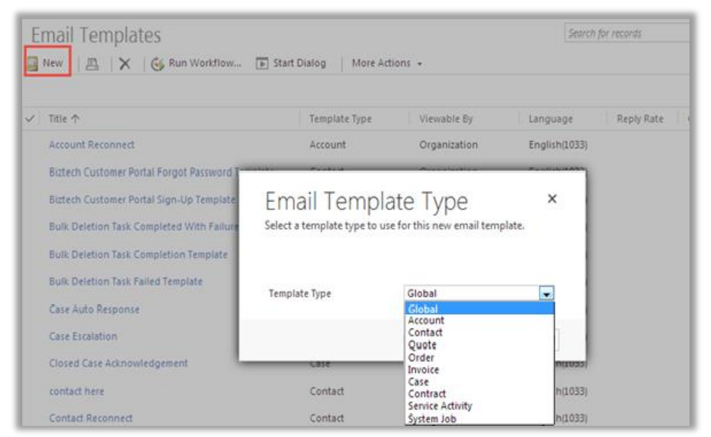Close the Email Template Type dialog
Image resolution: width=711 pixels, height=437 pixels.
pos(552,198)
